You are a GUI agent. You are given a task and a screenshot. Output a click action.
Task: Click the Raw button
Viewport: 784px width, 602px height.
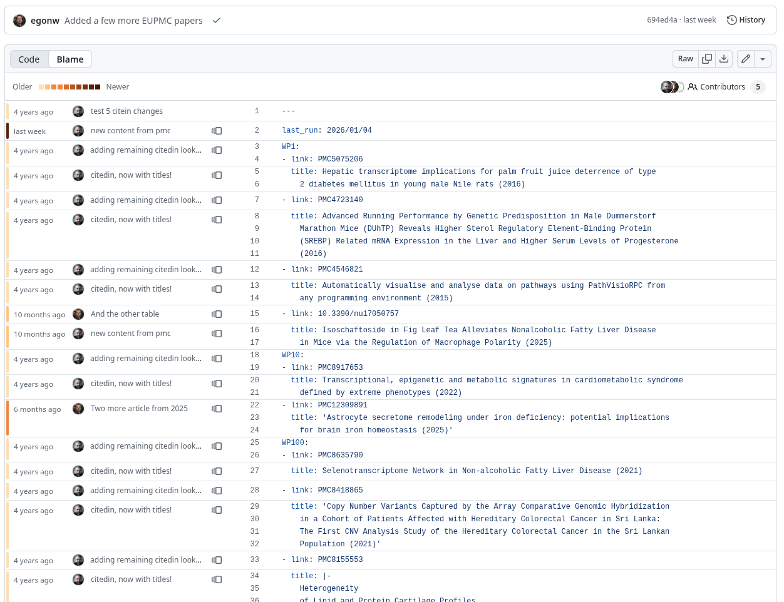pos(685,59)
